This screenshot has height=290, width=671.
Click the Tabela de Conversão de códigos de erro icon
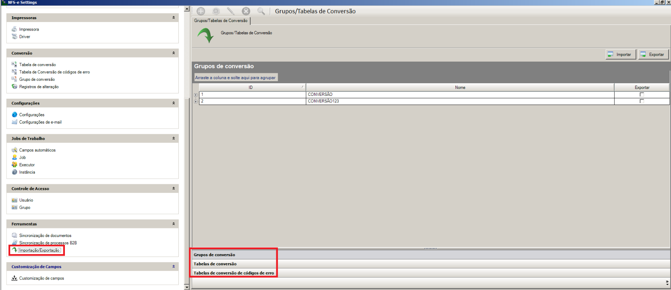[x=14, y=72]
